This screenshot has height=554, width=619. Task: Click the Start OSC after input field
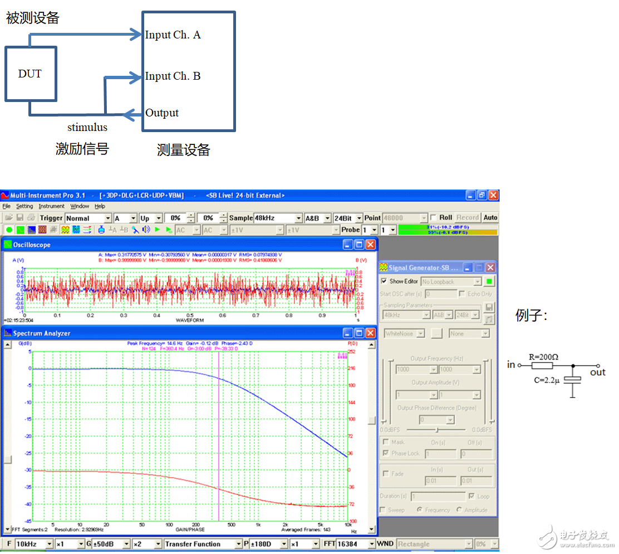441,294
